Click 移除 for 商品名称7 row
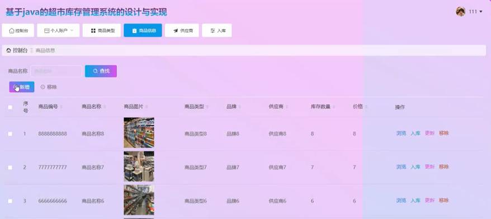Viewport: 491px width, 219px height. point(443,166)
